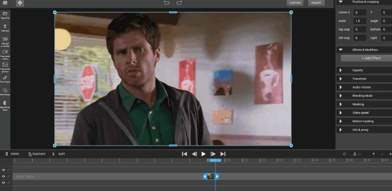Click the top-center edge handle
This screenshot has width=392, height=191.
[x=173, y=12]
